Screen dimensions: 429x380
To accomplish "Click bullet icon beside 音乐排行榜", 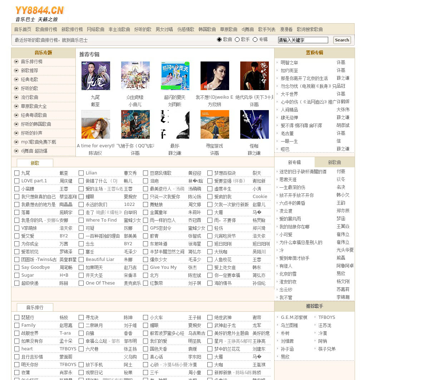I will tap(16, 61).
